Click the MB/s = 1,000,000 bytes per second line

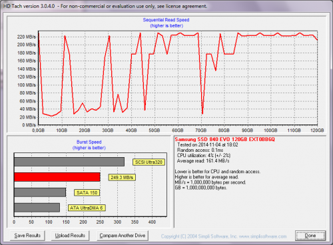tap(210, 182)
